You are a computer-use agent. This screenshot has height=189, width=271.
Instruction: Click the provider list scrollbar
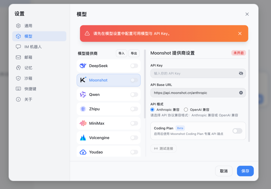pyautogui.click(x=145, y=84)
